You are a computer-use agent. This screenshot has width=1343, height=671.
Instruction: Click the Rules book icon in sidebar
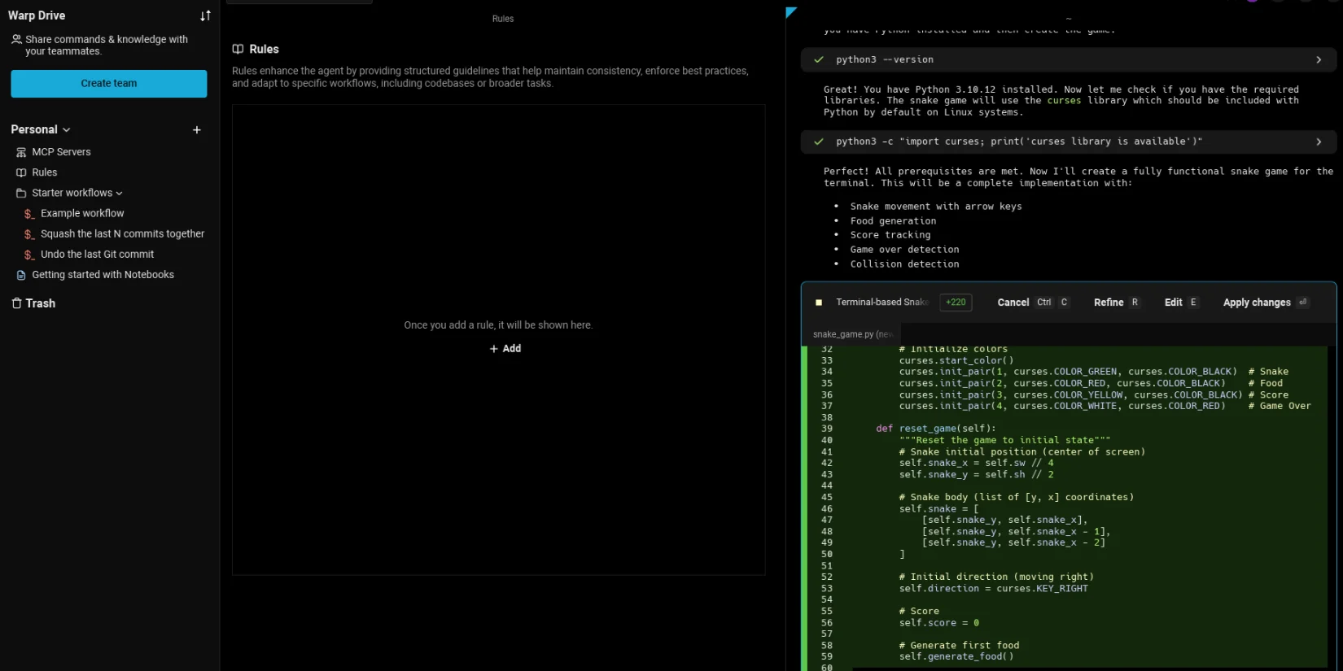pos(21,172)
